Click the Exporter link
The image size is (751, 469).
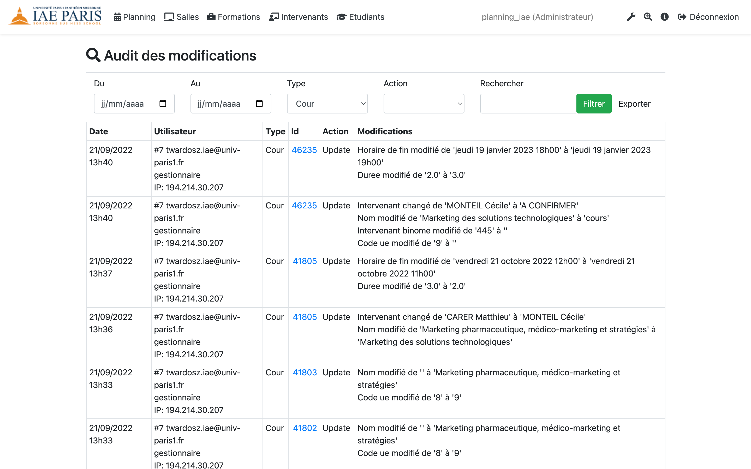click(x=634, y=104)
